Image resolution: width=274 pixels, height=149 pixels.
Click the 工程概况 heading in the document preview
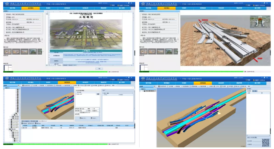click(x=86, y=17)
